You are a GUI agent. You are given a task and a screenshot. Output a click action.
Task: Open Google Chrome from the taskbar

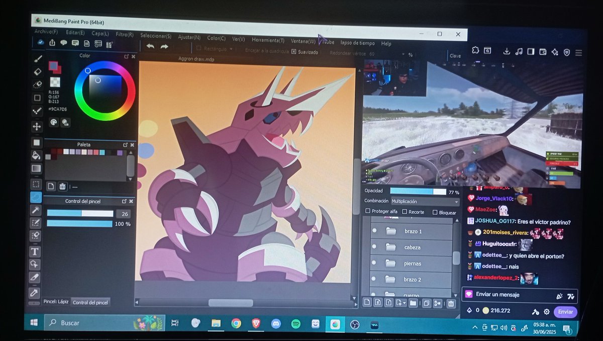tap(236, 323)
